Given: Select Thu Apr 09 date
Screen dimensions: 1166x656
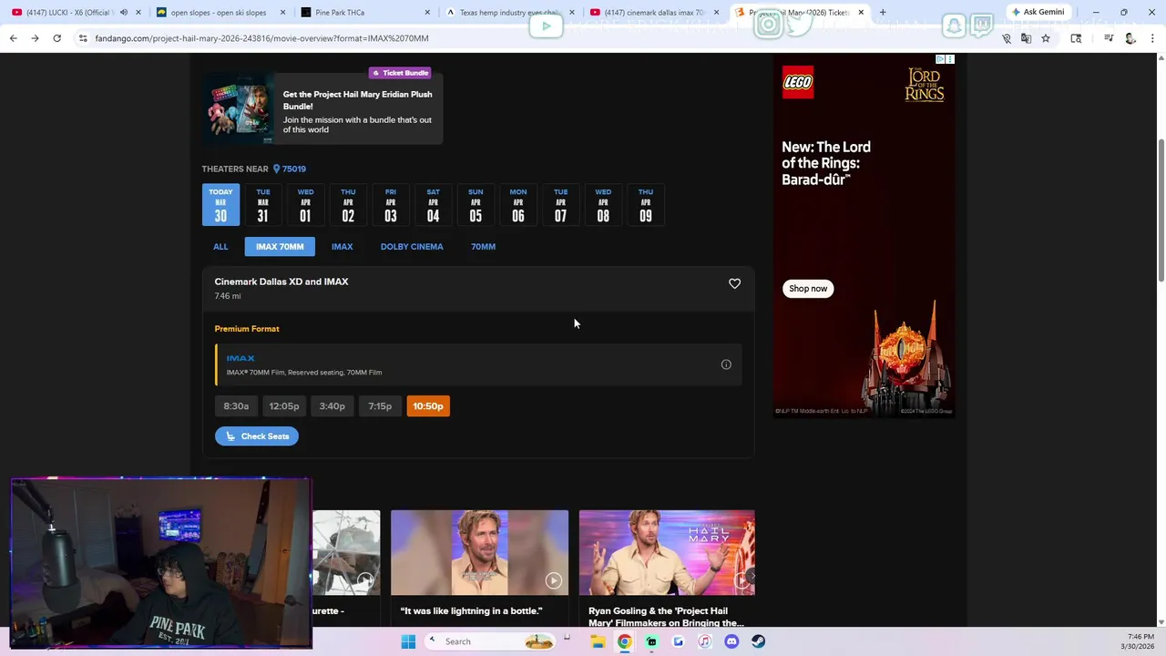Looking at the screenshot, I should [645, 205].
